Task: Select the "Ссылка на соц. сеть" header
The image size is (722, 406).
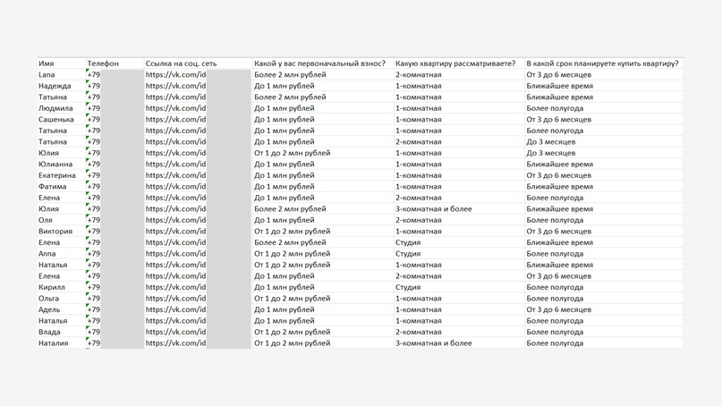Action: coord(181,63)
